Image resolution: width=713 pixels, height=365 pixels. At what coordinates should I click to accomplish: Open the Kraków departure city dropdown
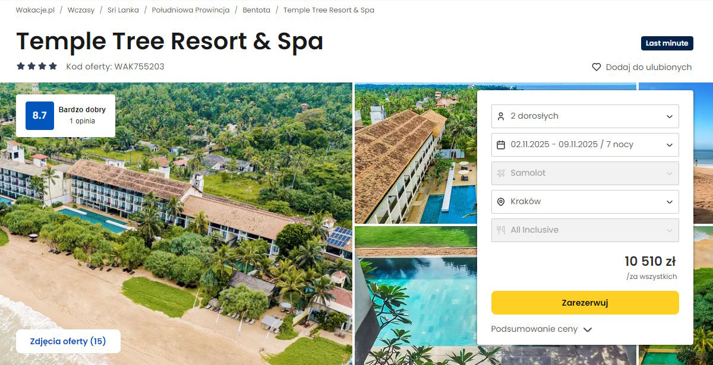[585, 201]
